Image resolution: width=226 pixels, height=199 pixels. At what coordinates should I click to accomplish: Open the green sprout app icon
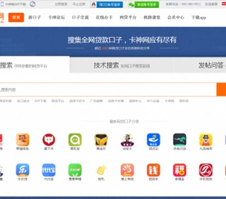[x=75, y=170]
